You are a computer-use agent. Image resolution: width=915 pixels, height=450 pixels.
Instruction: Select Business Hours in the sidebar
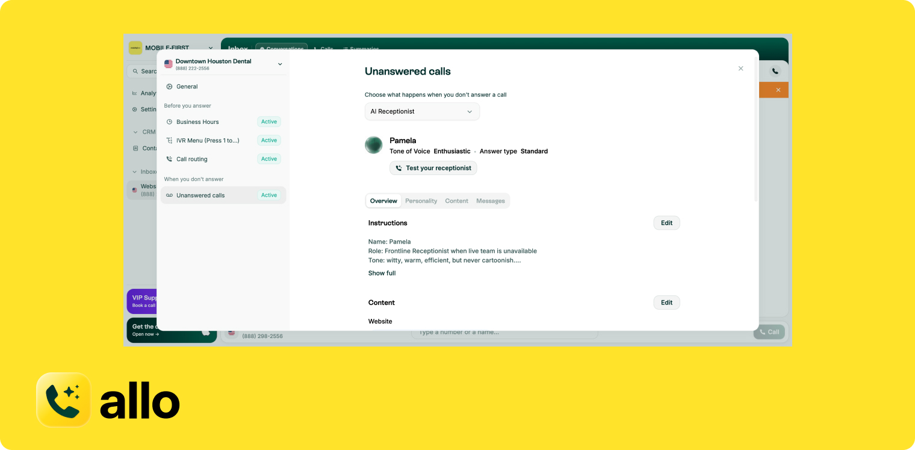point(223,122)
